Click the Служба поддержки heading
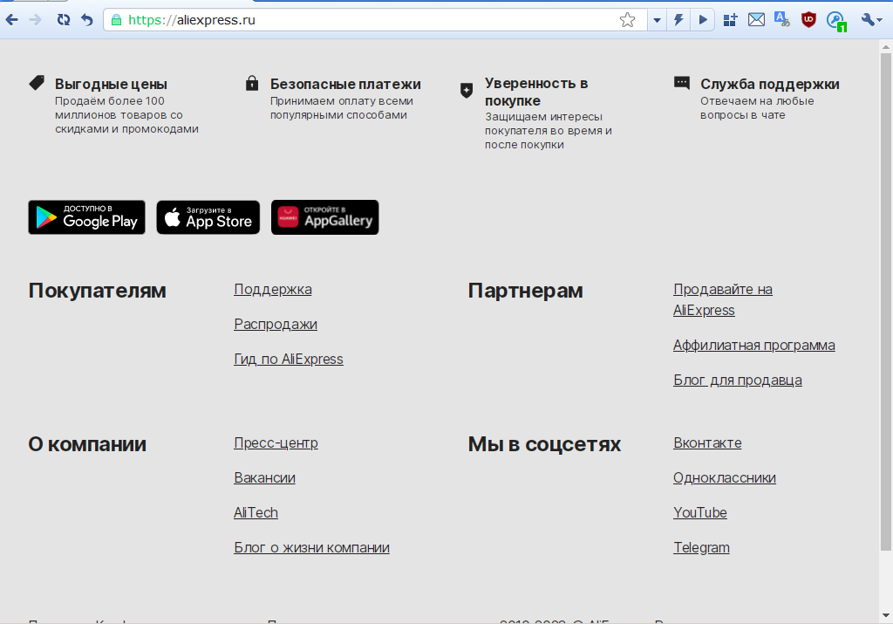 tap(770, 84)
